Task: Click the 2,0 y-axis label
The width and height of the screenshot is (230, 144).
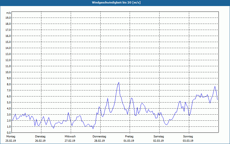Action: 9,120
